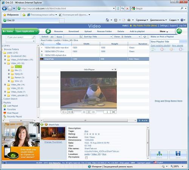
Task: Select All items in list
Action: pyautogui.click(x=52, y=37)
